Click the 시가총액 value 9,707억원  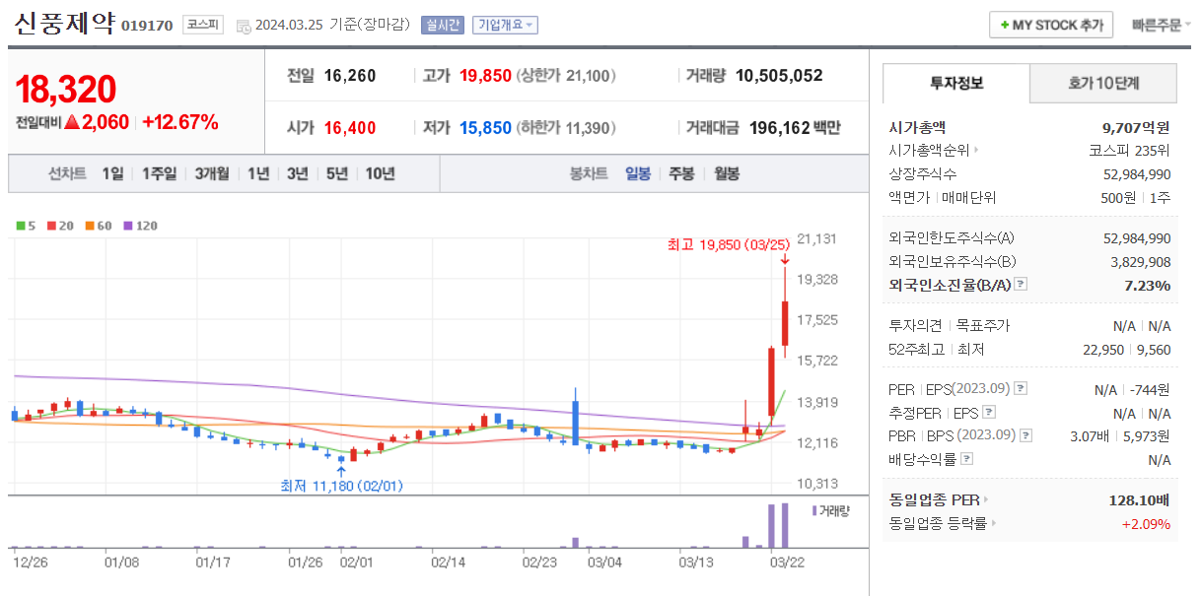(1136, 127)
